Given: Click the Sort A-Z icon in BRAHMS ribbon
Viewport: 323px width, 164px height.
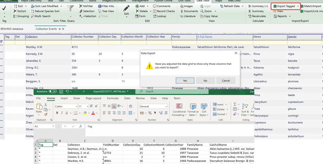Looking at the screenshot, I should (x=15, y=6).
